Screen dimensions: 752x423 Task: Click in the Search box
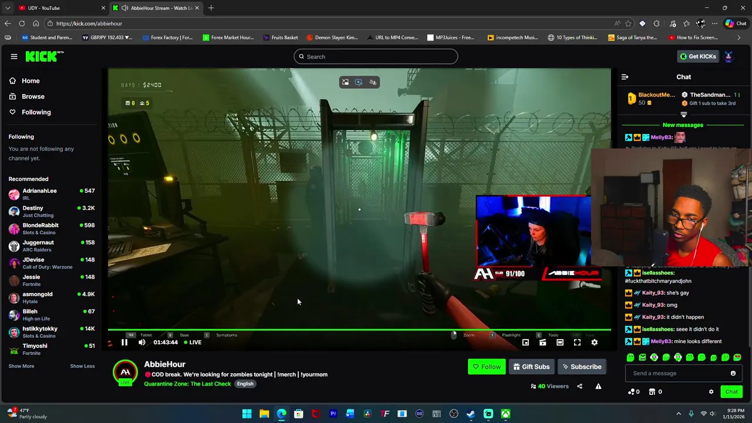click(376, 56)
